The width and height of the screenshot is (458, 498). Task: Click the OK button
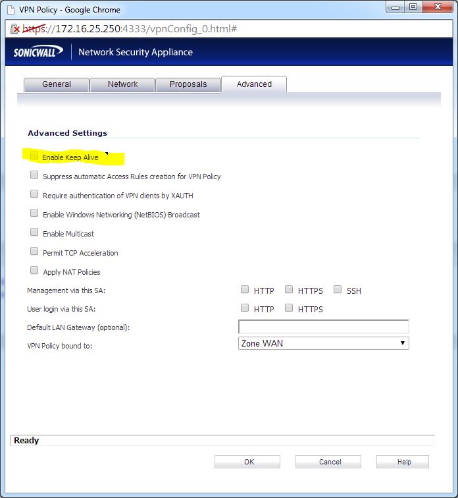click(247, 462)
